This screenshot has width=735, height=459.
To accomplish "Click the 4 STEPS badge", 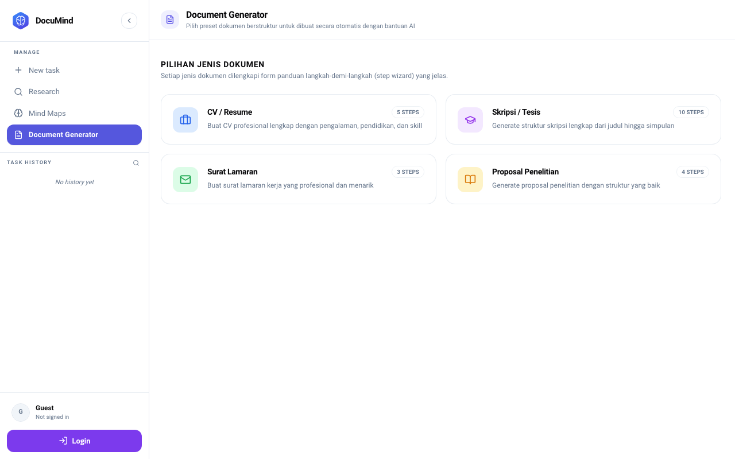I will click(x=693, y=172).
